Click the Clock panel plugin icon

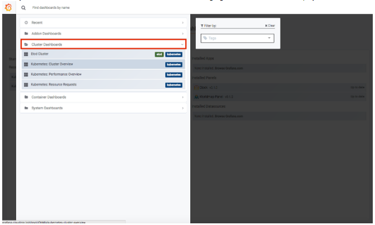pos(196,87)
